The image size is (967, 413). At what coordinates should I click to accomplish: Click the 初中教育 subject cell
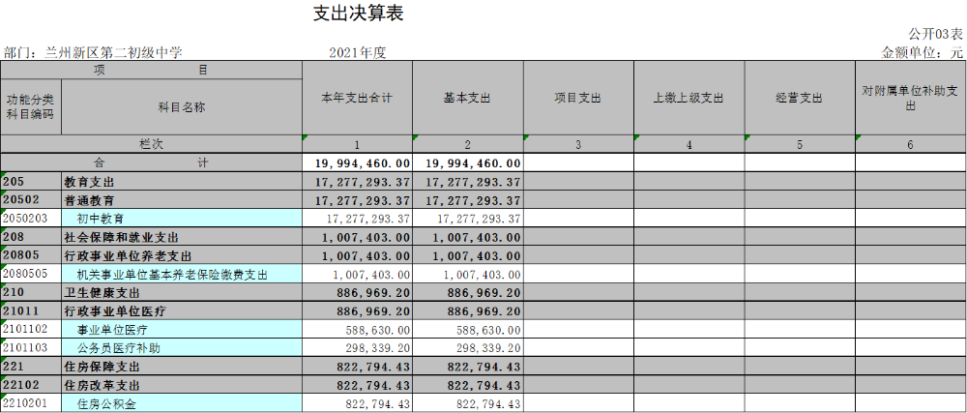pos(181,219)
